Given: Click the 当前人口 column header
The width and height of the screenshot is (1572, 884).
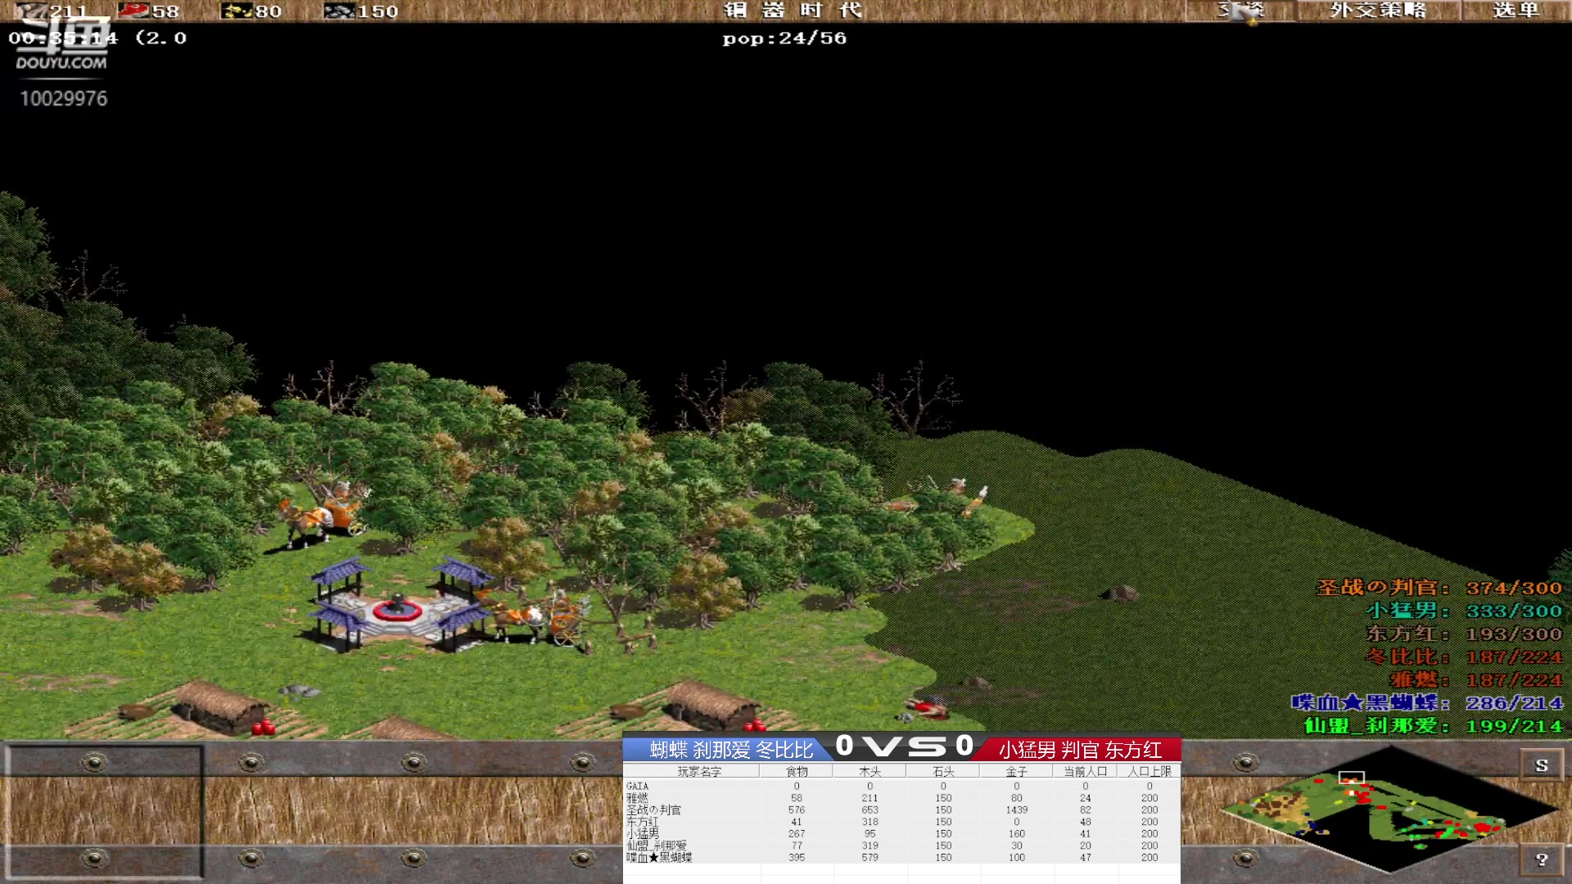Looking at the screenshot, I should tap(1085, 771).
